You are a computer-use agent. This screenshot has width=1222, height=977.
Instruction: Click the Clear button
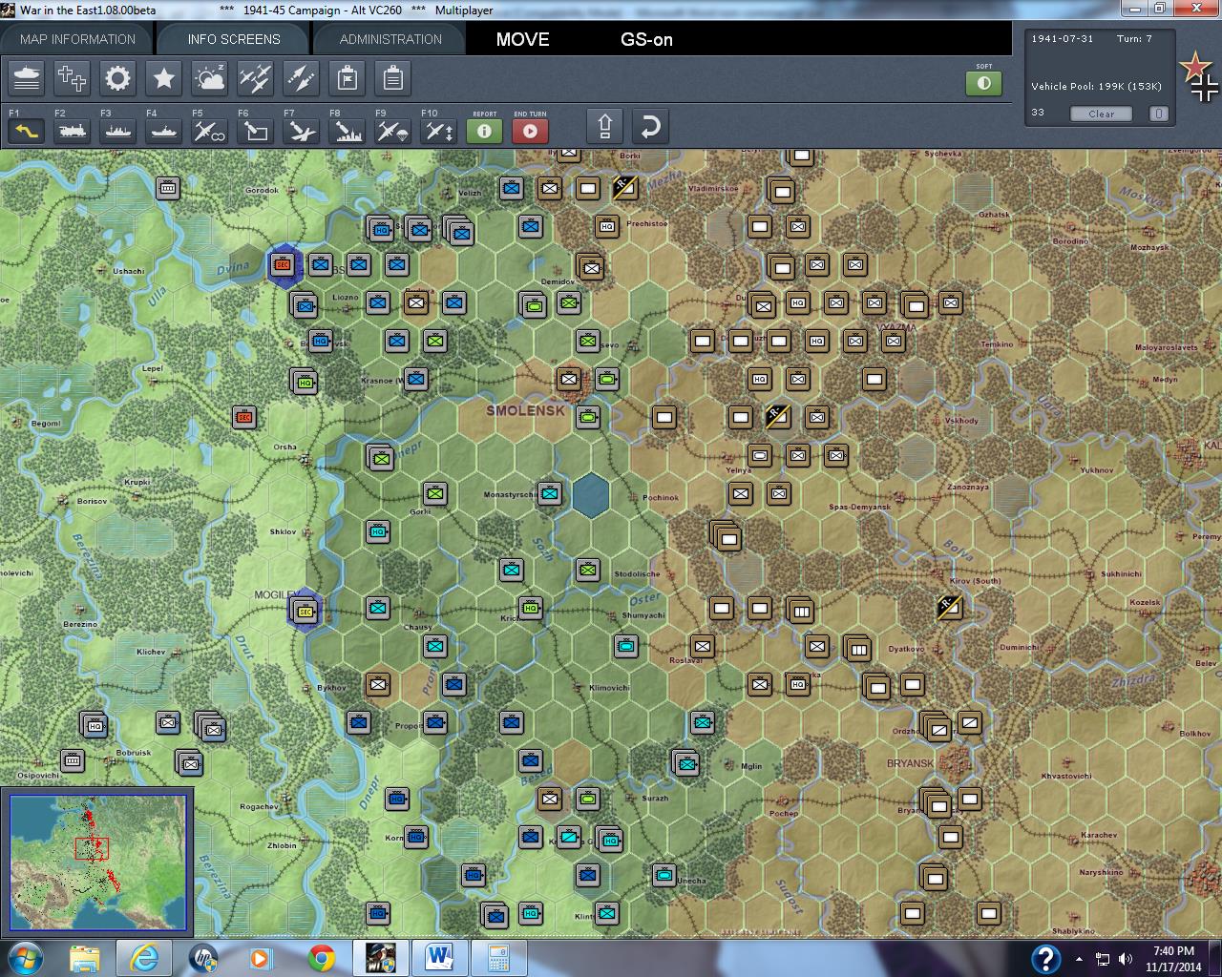(x=1101, y=114)
